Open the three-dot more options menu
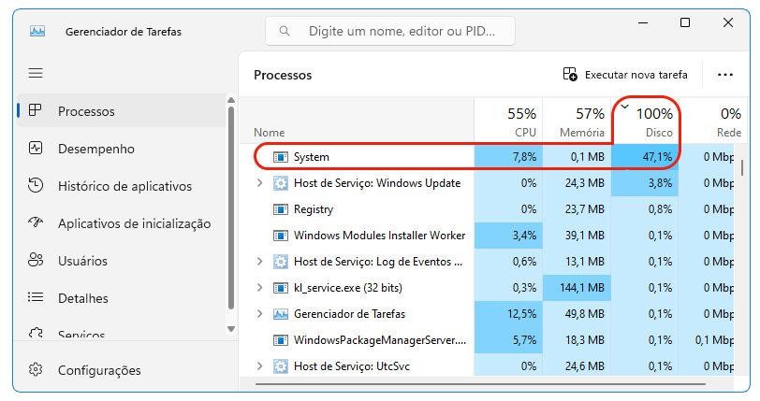This screenshot has height=401, width=760. (x=725, y=75)
